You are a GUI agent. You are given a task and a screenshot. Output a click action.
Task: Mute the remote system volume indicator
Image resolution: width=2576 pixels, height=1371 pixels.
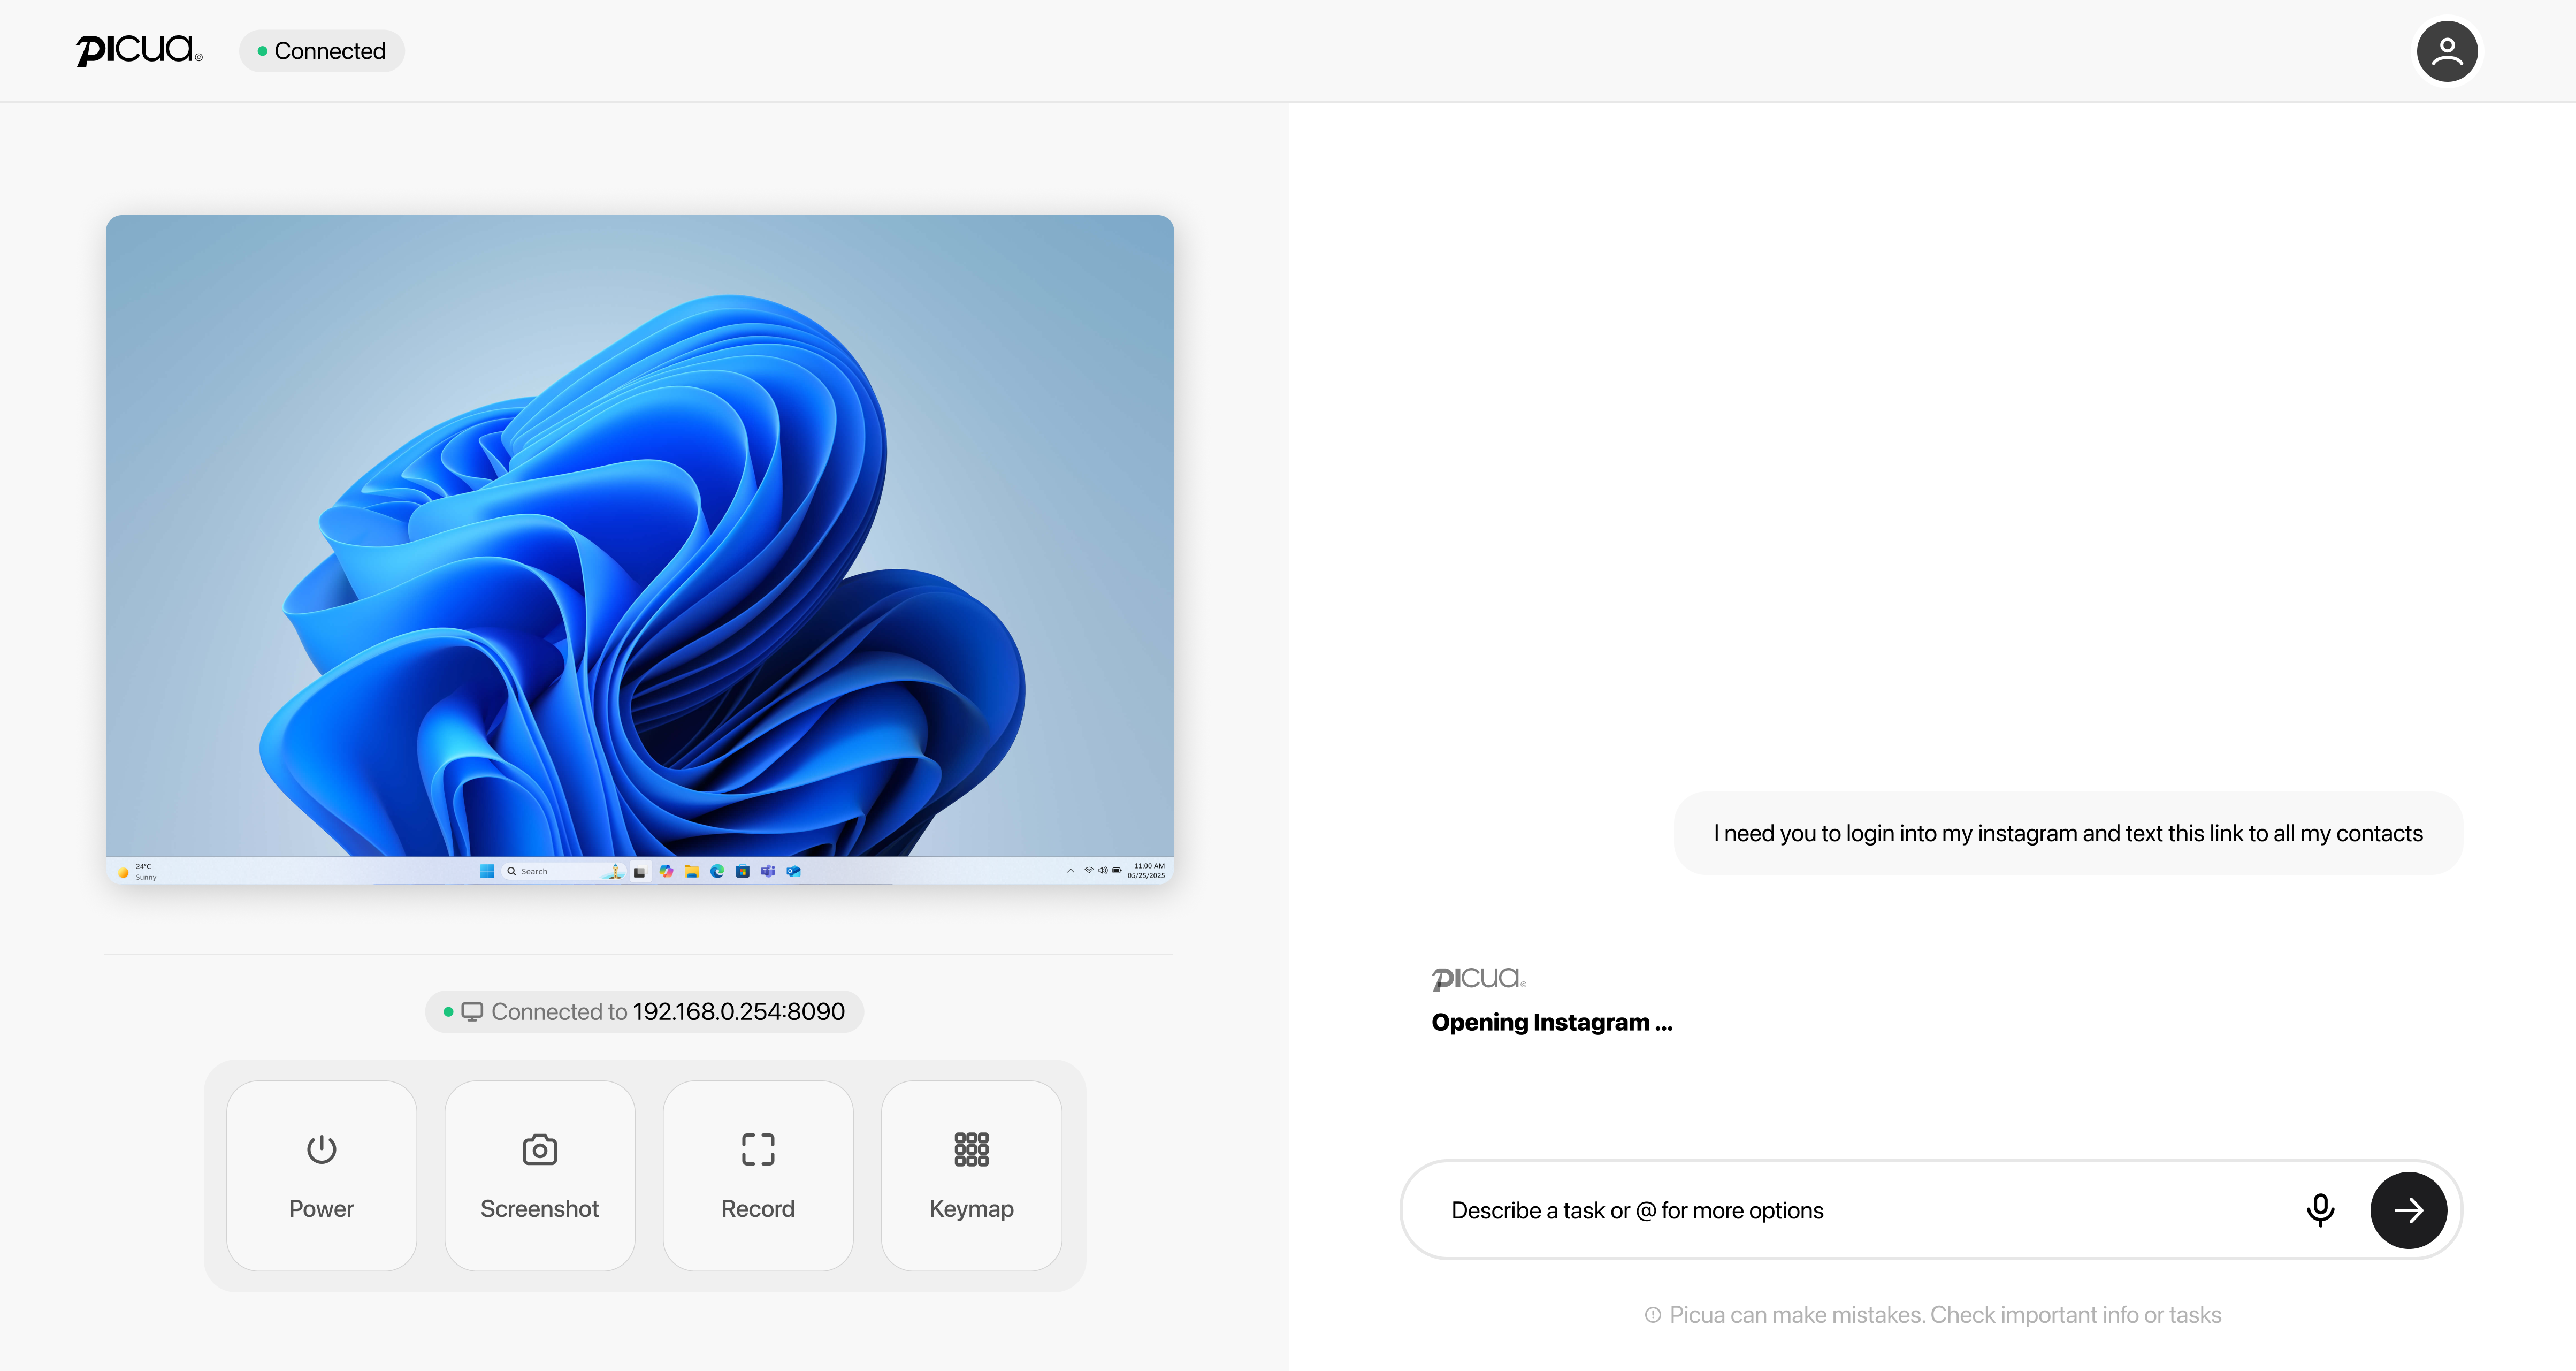pos(1103,871)
